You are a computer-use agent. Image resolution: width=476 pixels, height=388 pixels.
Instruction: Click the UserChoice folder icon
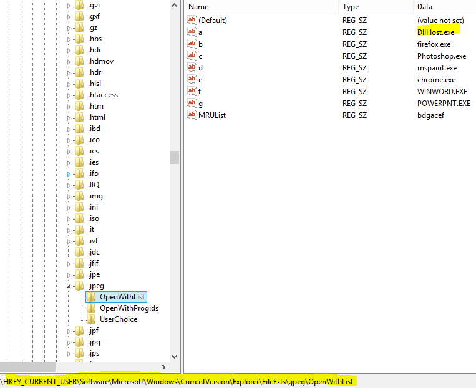[x=91, y=319]
